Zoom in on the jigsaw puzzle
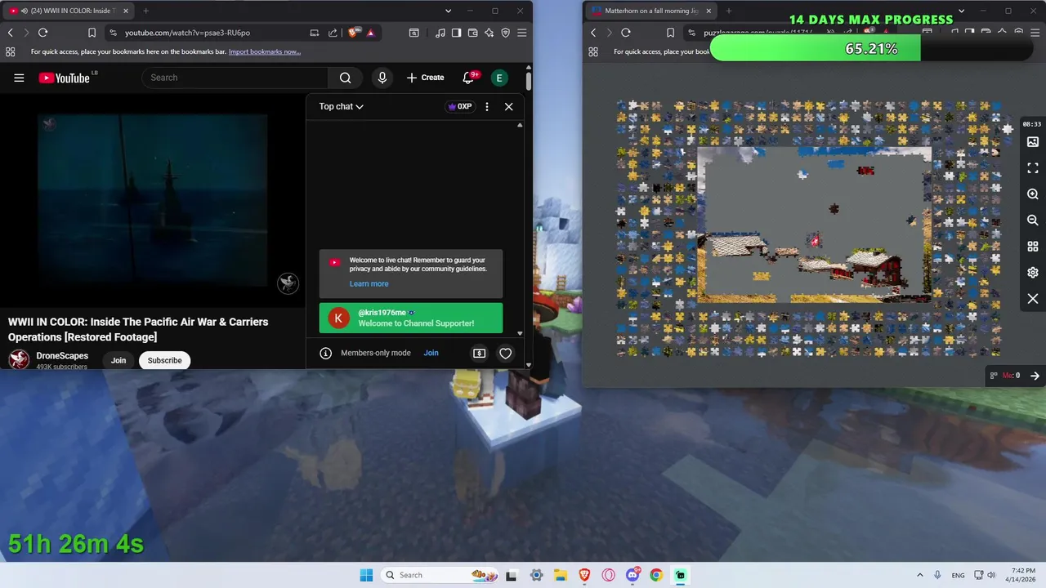Image resolution: width=1046 pixels, height=588 pixels. point(1033,194)
